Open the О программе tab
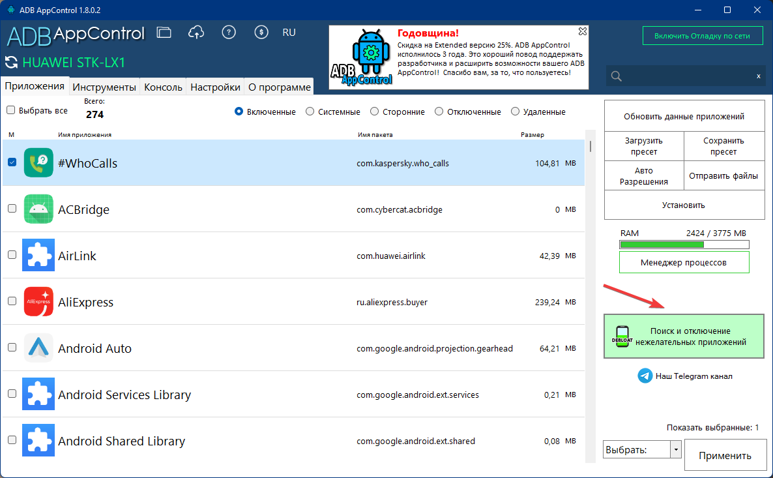This screenshot has width=773, height=478. click(280, 87)
